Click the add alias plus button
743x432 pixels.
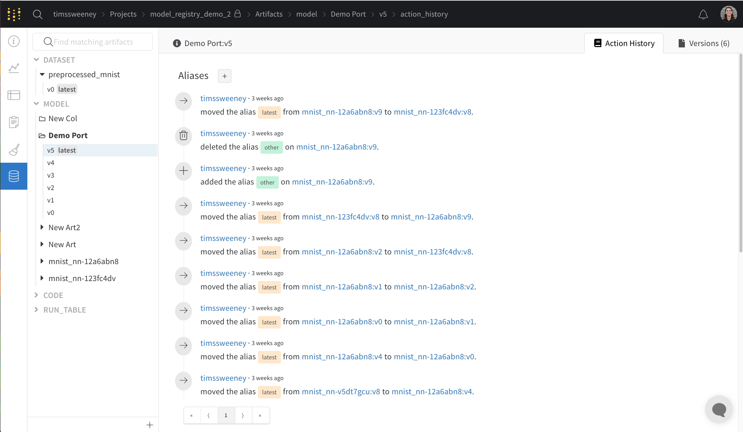224,76
